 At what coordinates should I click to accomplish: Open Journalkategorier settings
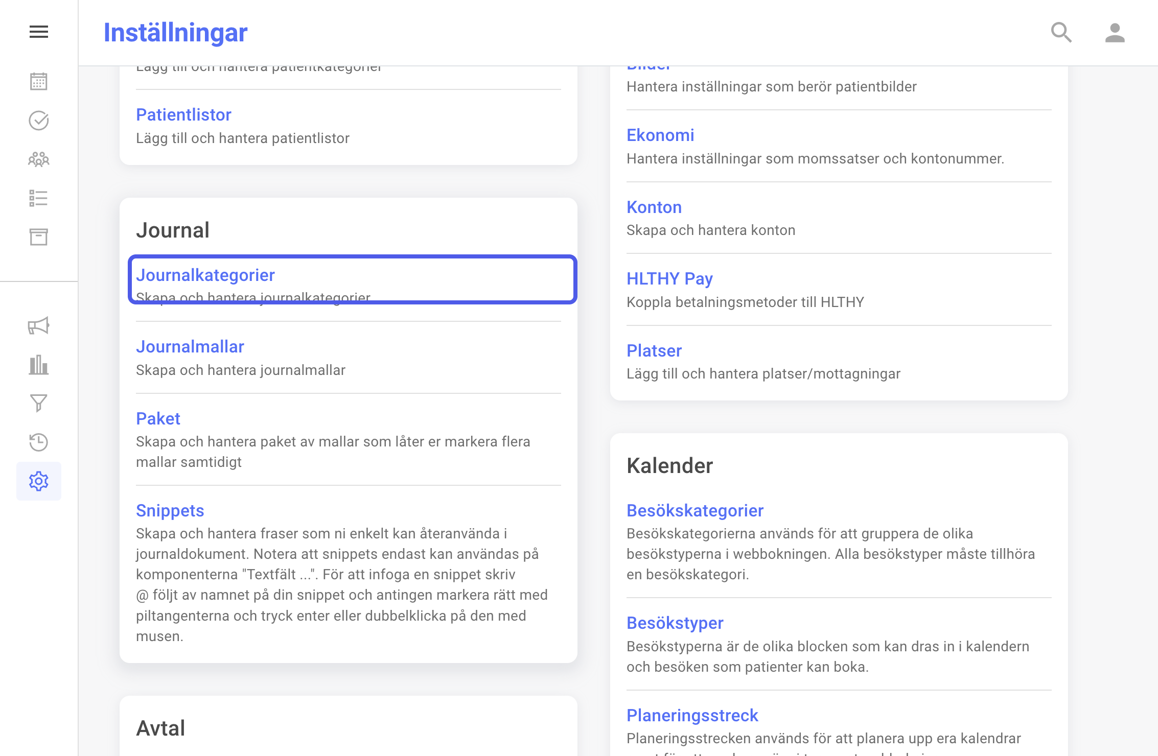click(353, 279)
